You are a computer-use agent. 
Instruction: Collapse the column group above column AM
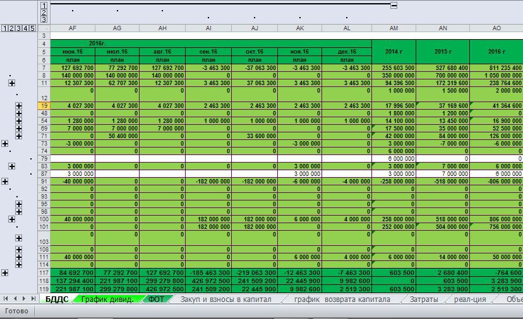[x=394, y=5]
